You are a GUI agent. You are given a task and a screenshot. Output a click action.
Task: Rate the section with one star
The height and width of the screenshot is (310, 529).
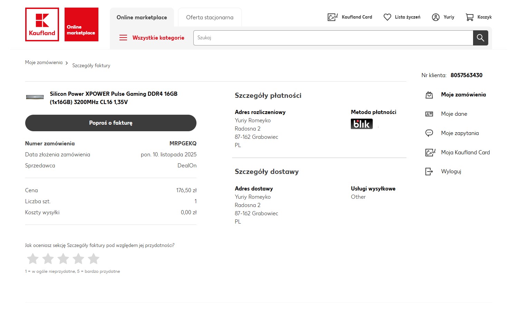point(33,259)
